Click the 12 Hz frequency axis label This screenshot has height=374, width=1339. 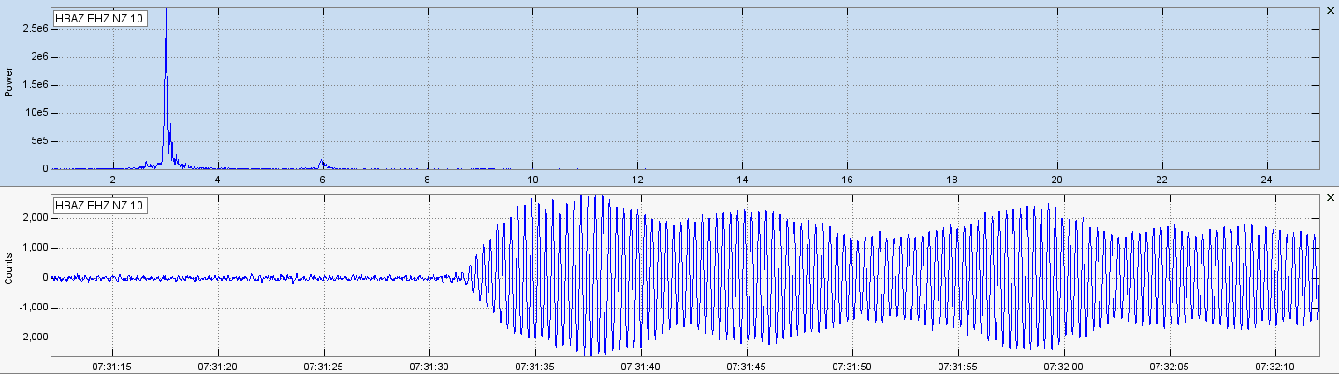[637, 180]
